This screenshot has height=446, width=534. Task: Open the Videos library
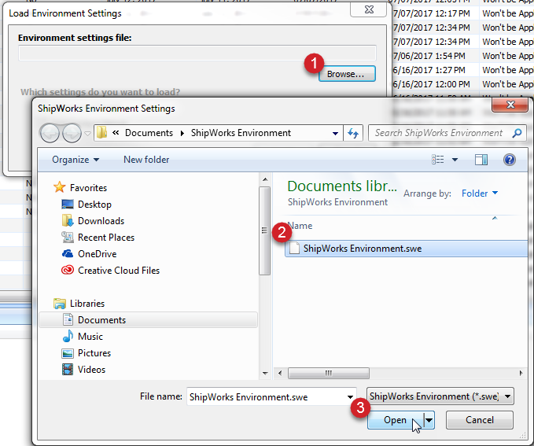[91, 370]
